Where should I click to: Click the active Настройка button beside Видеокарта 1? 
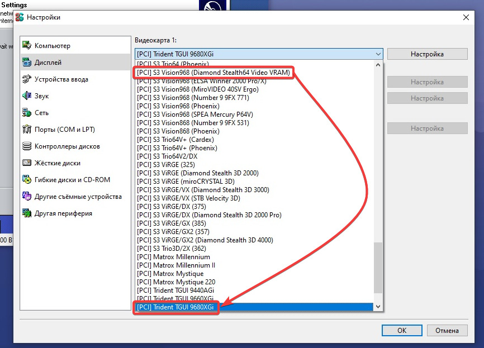pos(427,54)
